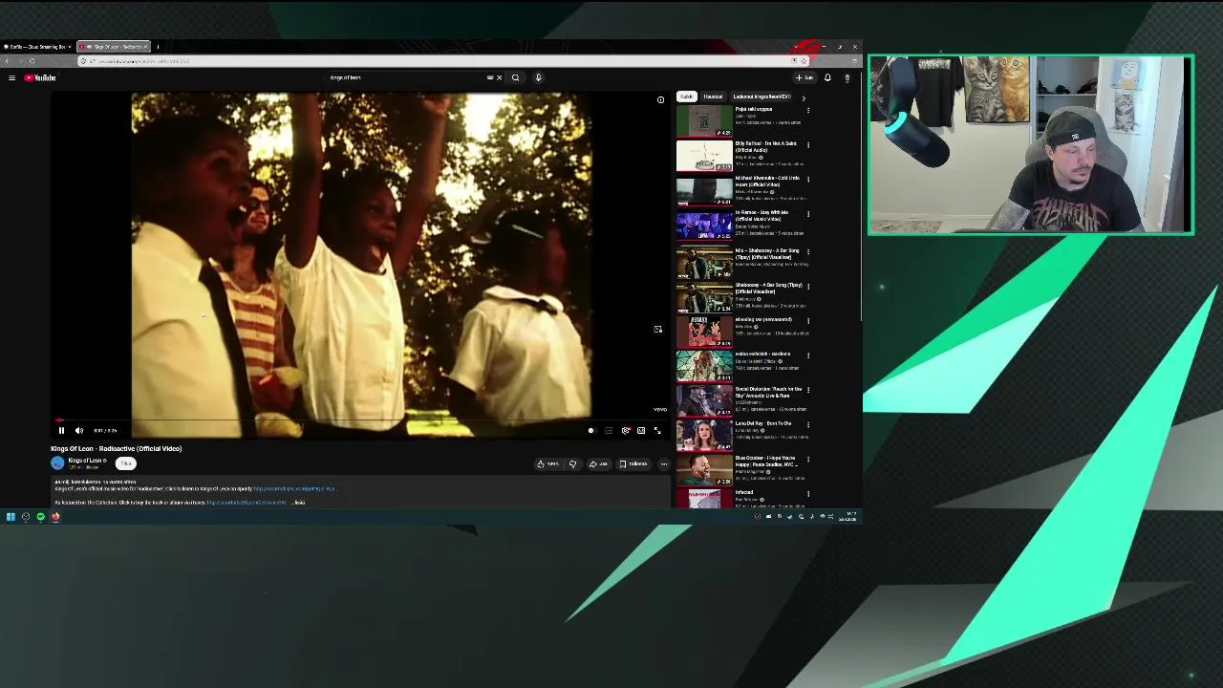The image size is (1223, 688).
Task: Open options for Blue October video
Action: pyautogui.click(x=808, y=459)
